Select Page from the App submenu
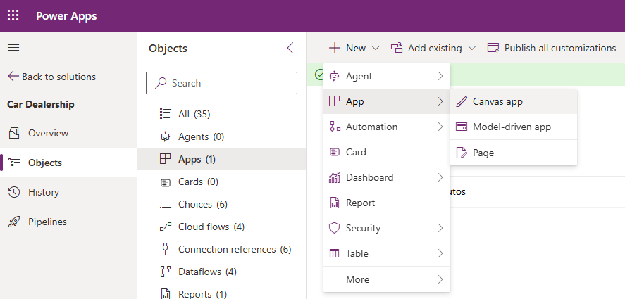 (483, 153)
